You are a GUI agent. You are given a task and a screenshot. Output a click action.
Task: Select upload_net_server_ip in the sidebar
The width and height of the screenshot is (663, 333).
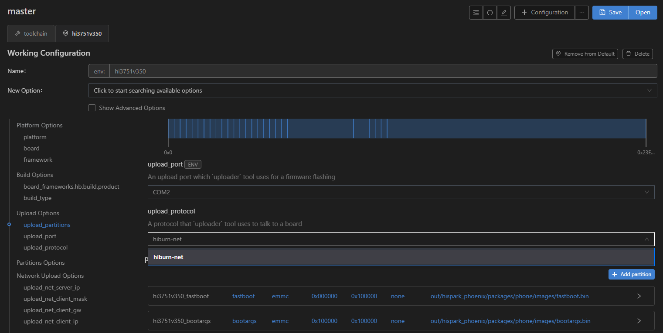52,287
